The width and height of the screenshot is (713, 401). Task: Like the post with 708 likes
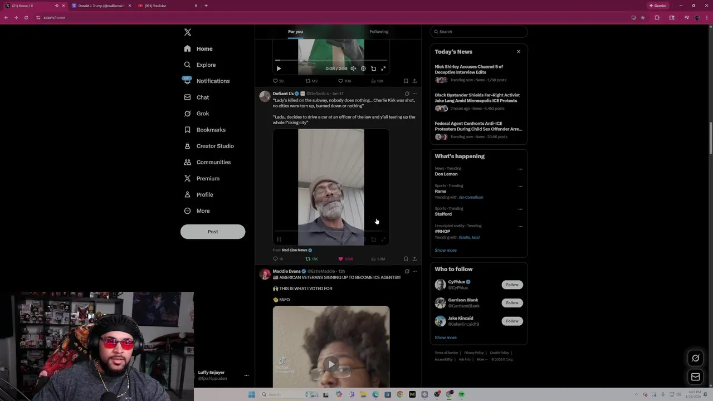344,81
